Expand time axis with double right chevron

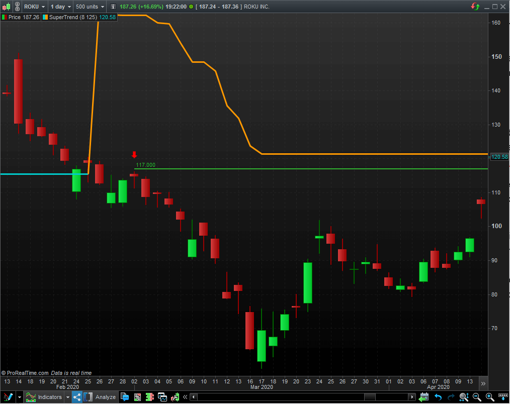click(x=483, y=383)
